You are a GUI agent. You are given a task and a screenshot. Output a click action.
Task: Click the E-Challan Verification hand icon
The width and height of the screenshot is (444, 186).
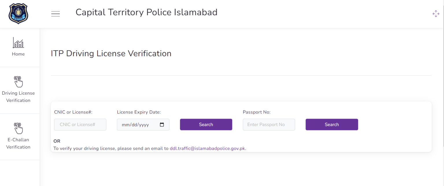(x=18, y=128)
